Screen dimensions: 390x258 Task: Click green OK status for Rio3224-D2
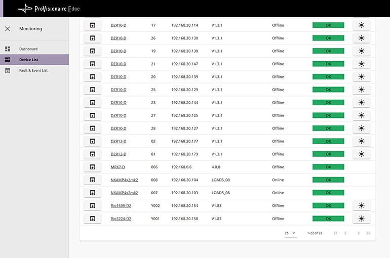click(328, 219)
